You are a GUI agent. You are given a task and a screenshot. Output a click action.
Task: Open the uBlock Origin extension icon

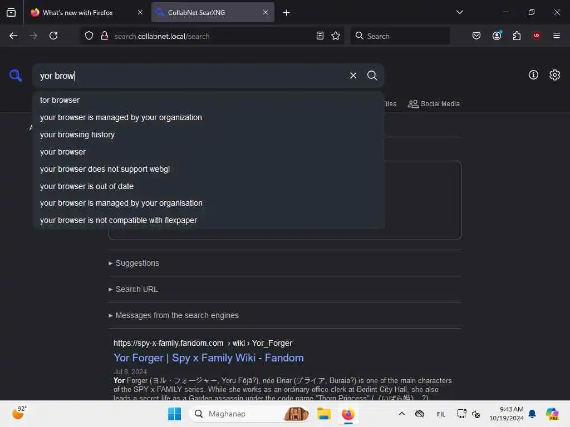[x=537, y=36]
